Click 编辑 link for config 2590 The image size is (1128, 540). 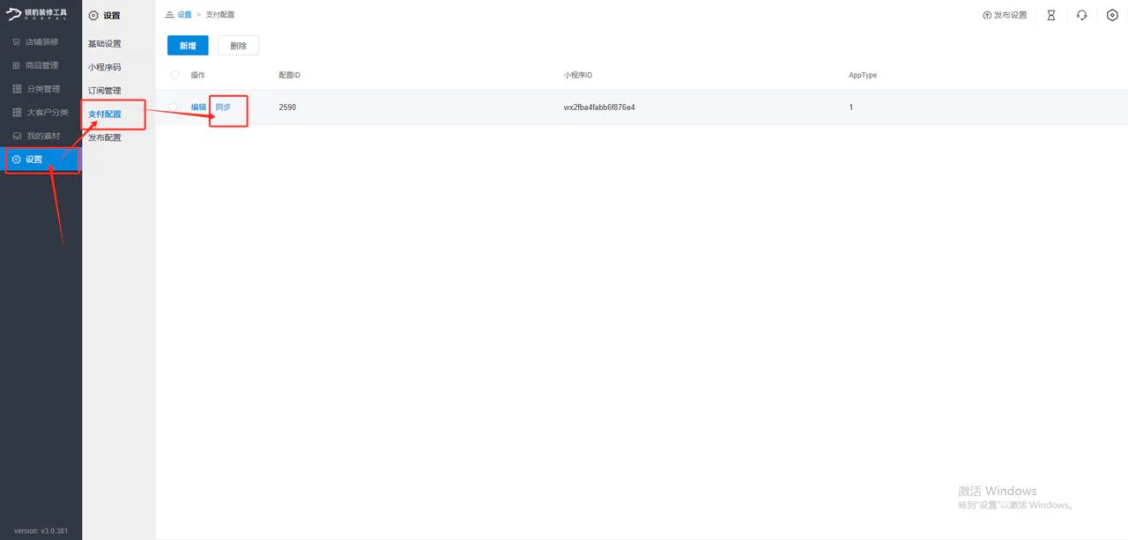point(198,107)
